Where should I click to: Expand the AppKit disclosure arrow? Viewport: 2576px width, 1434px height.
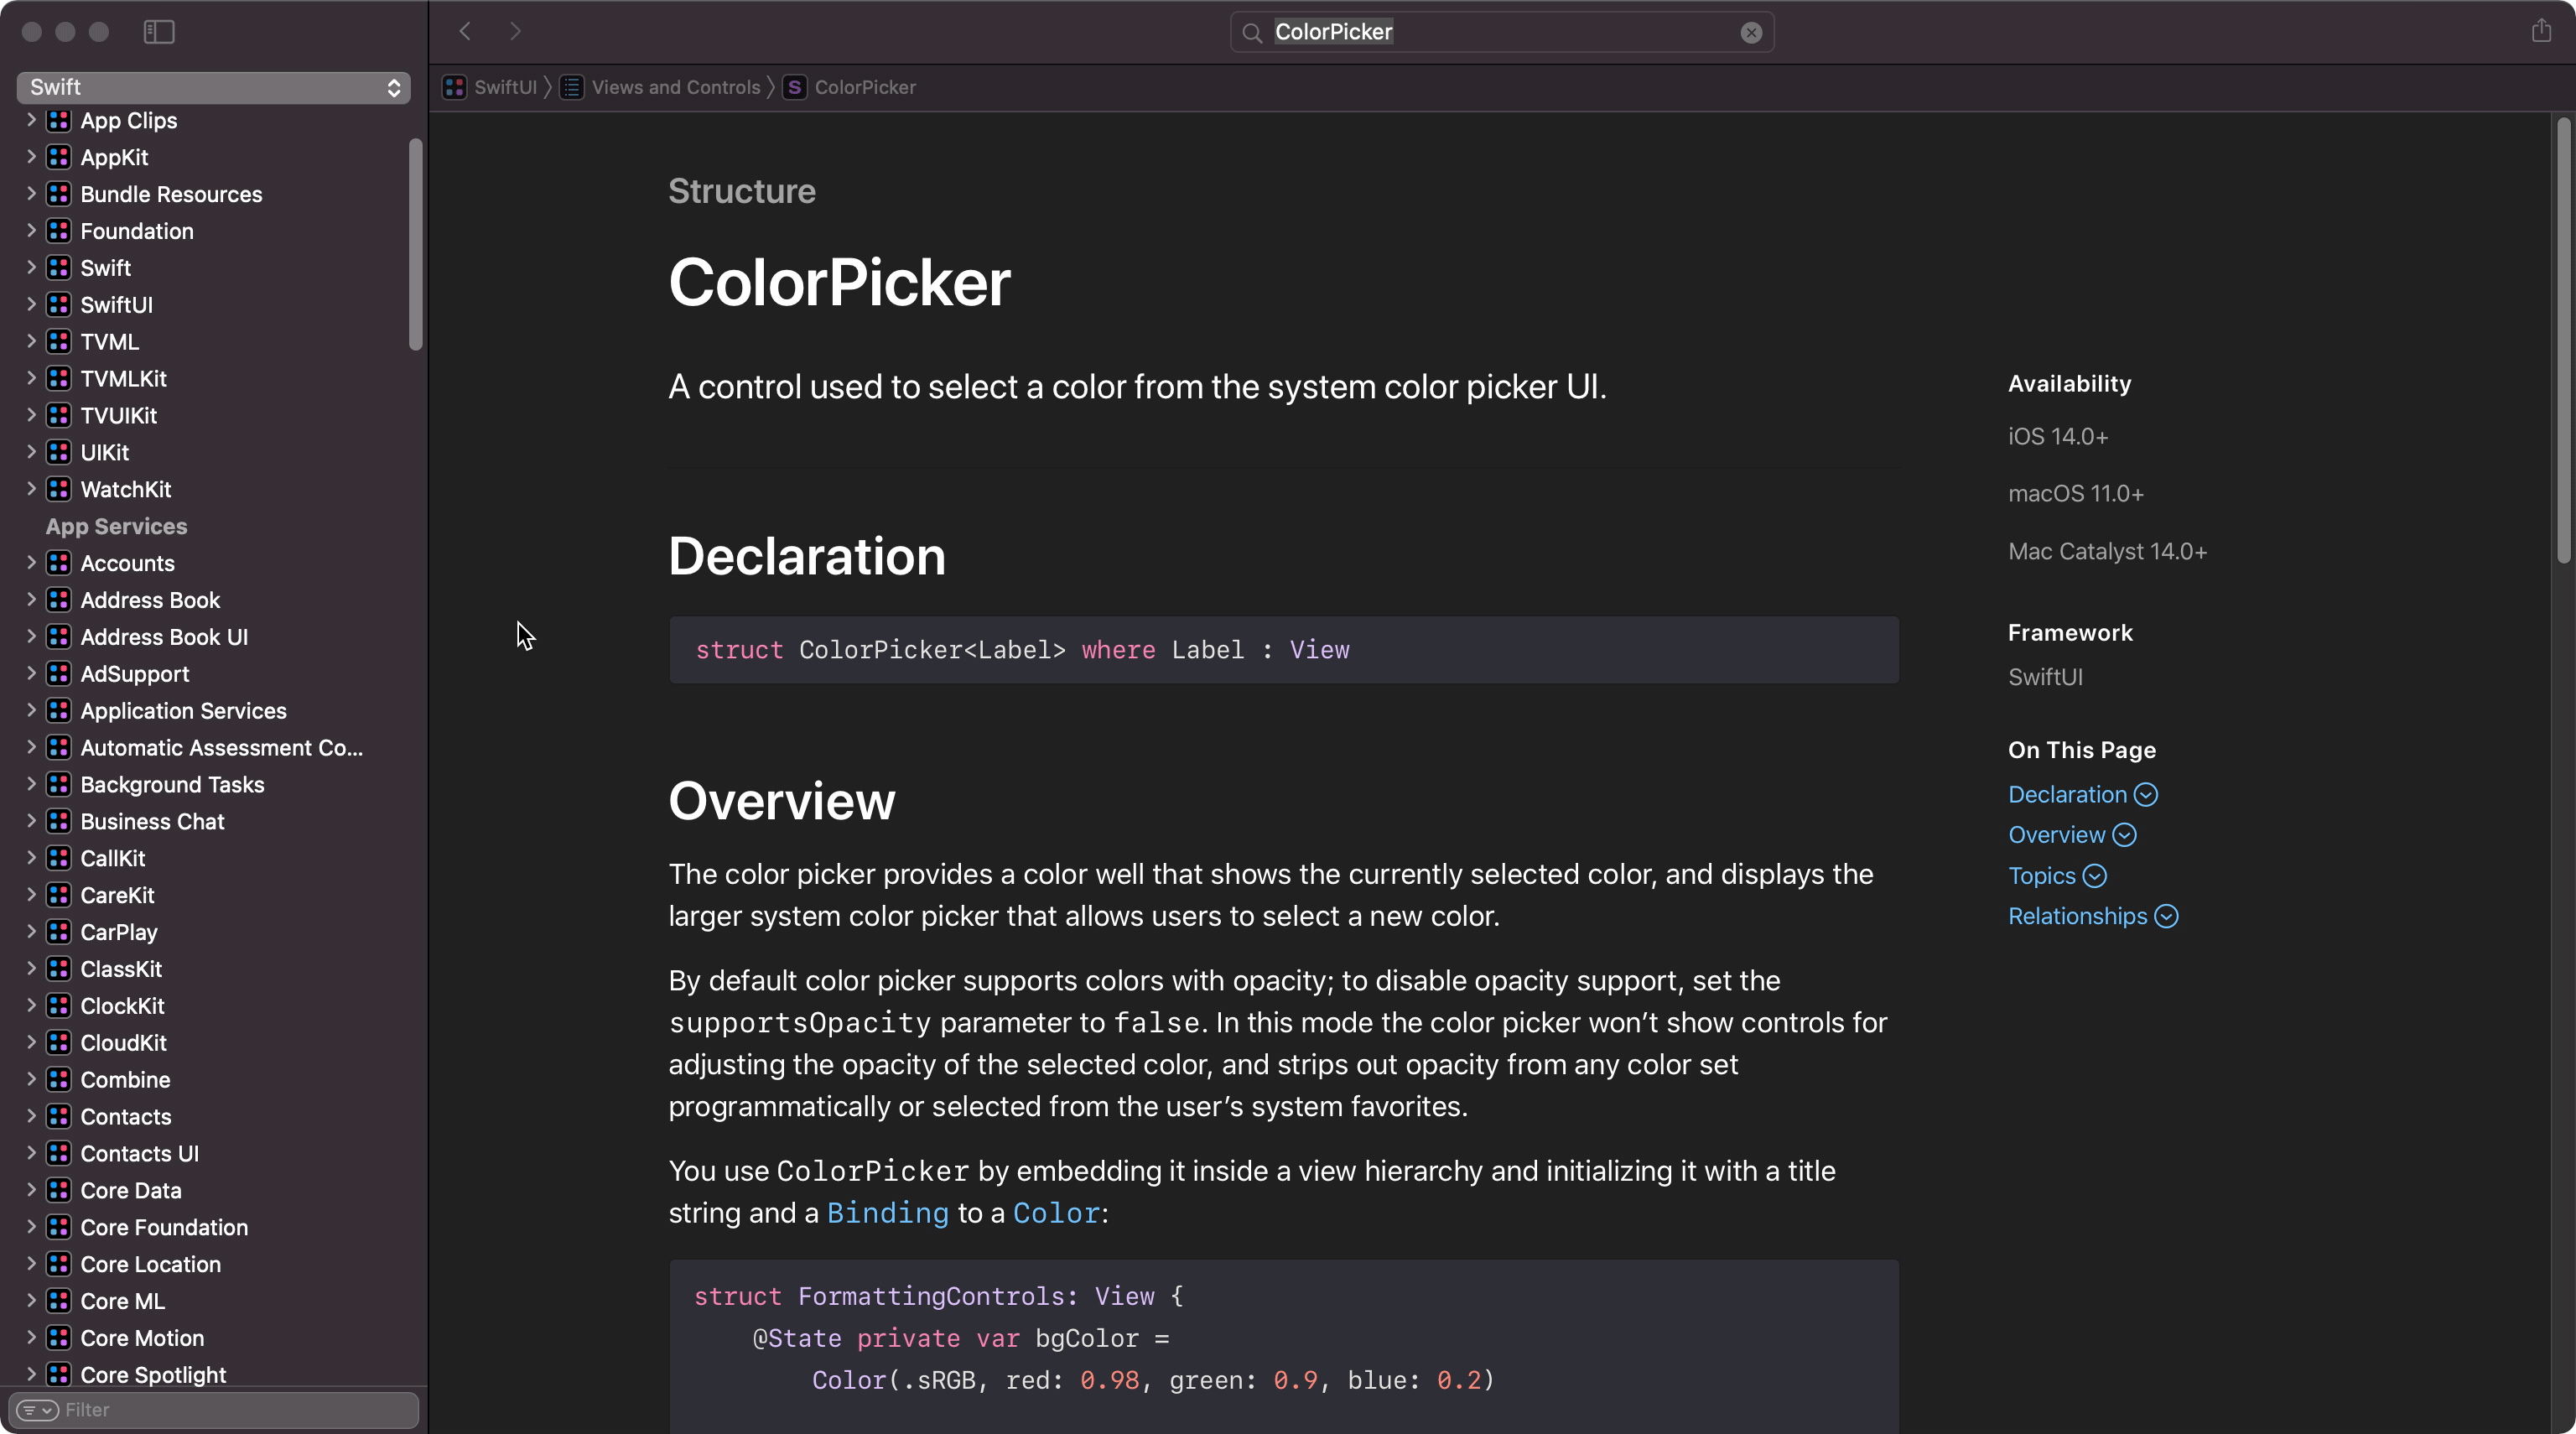click(x=31, y=157)
